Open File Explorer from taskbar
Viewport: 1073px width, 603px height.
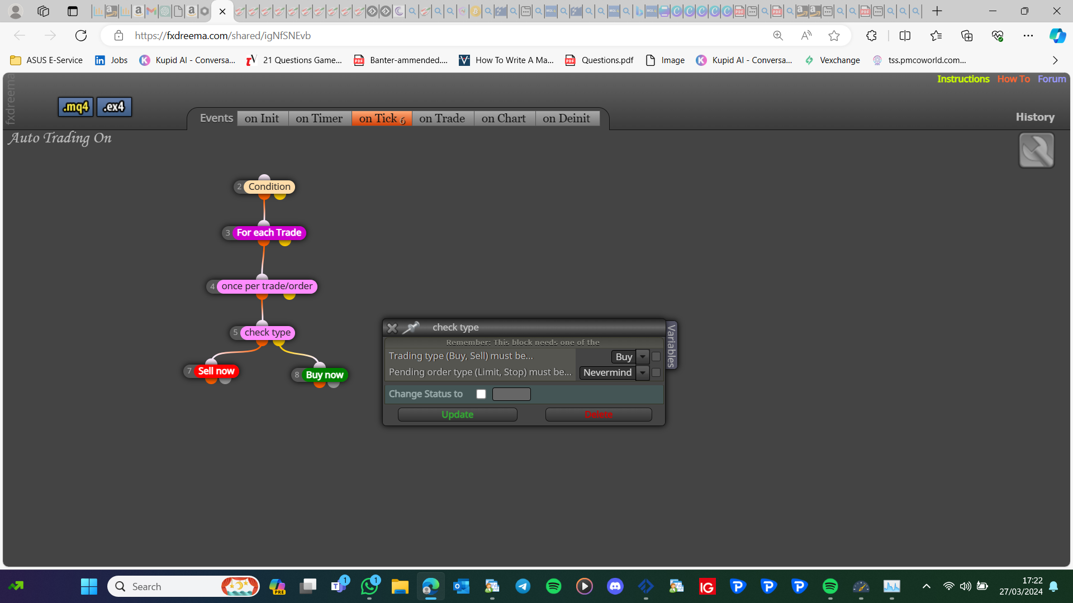[400, 586]
